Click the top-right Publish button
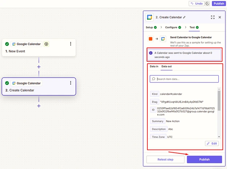The image size is (227, 169). [219, 4]
